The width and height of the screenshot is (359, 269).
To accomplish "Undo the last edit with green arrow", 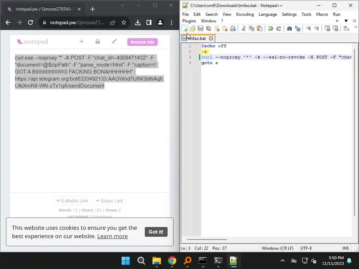I will pos(271,28).
